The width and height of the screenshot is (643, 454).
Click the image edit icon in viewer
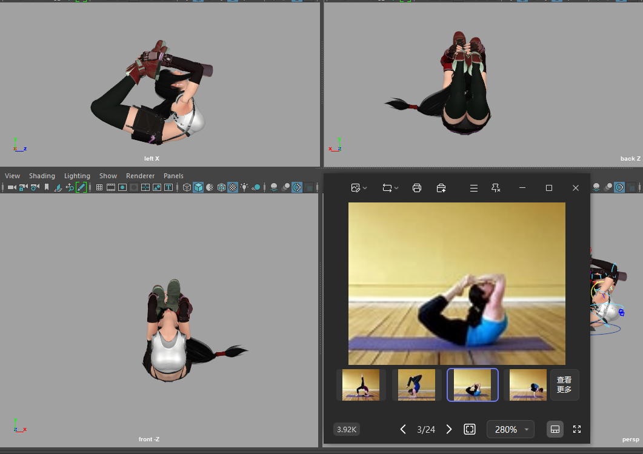[356, 188]
